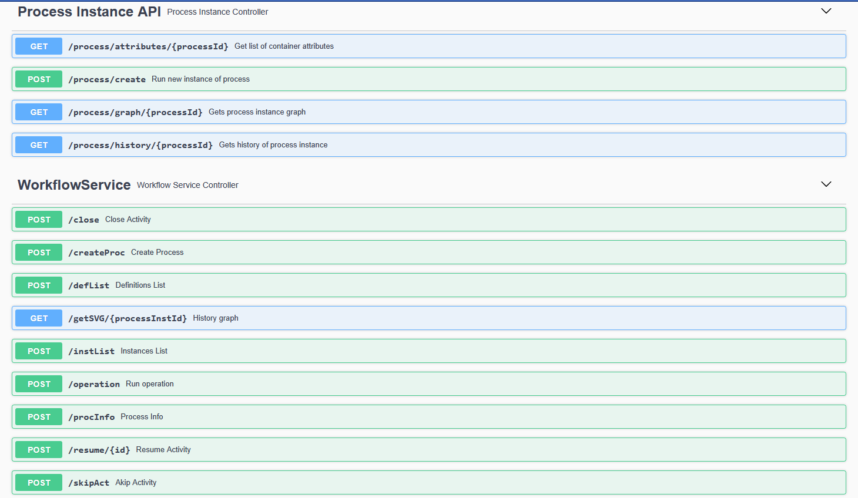The image size is (858, 498).
Task: Click the /defList endpoint path
Action: [89, 285]
